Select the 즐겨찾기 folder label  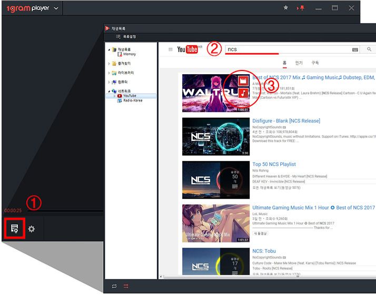[124, 64]
